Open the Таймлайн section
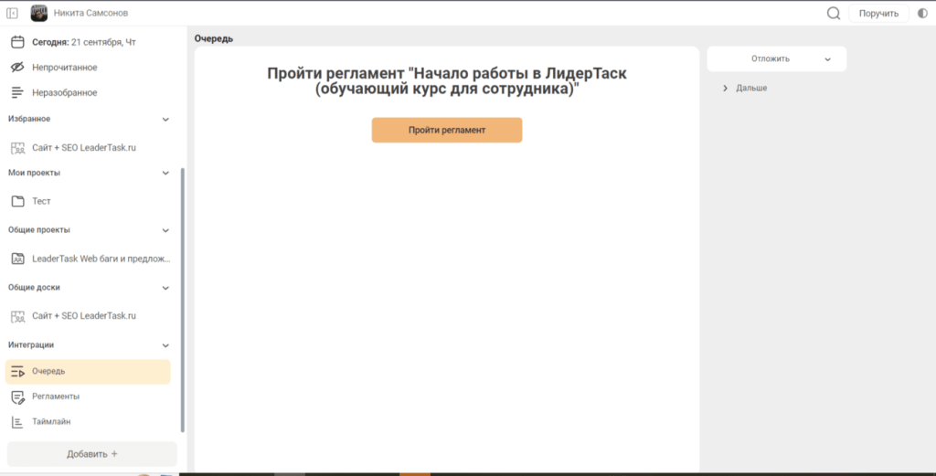This screenshot has height=476, width=936. pos(51,422)
